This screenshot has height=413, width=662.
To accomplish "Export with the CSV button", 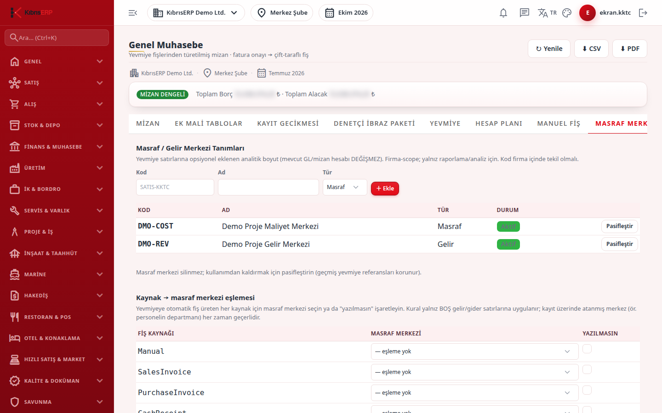I will pos(591,49).
